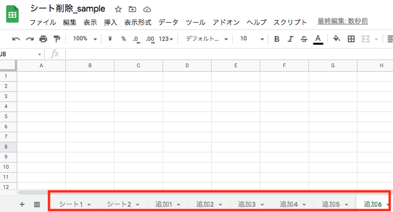Viewport: 393px width, 212px height.
Task: Click the 最終編集: 数秒前 link
Action: point(342,21)
